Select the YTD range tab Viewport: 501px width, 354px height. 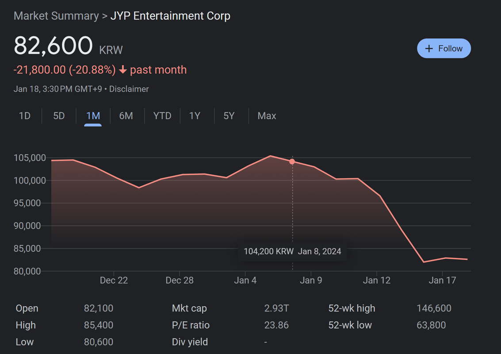click(162, 116)
